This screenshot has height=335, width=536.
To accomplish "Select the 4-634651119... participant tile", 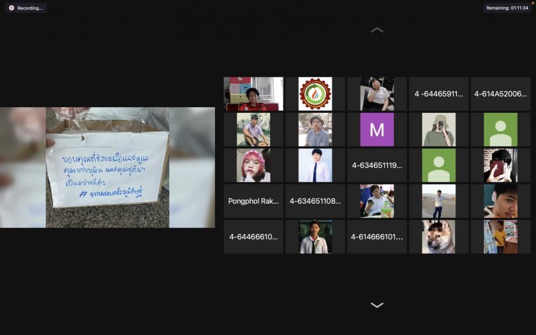I will point(376,165).
